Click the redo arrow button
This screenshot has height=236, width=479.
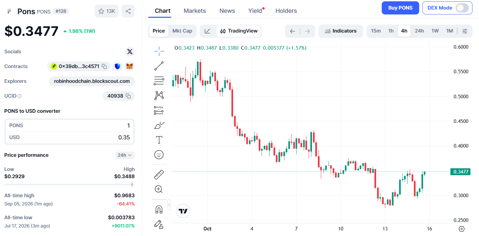pos(307,31)
